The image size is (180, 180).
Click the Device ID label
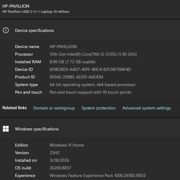coord(24,69)
